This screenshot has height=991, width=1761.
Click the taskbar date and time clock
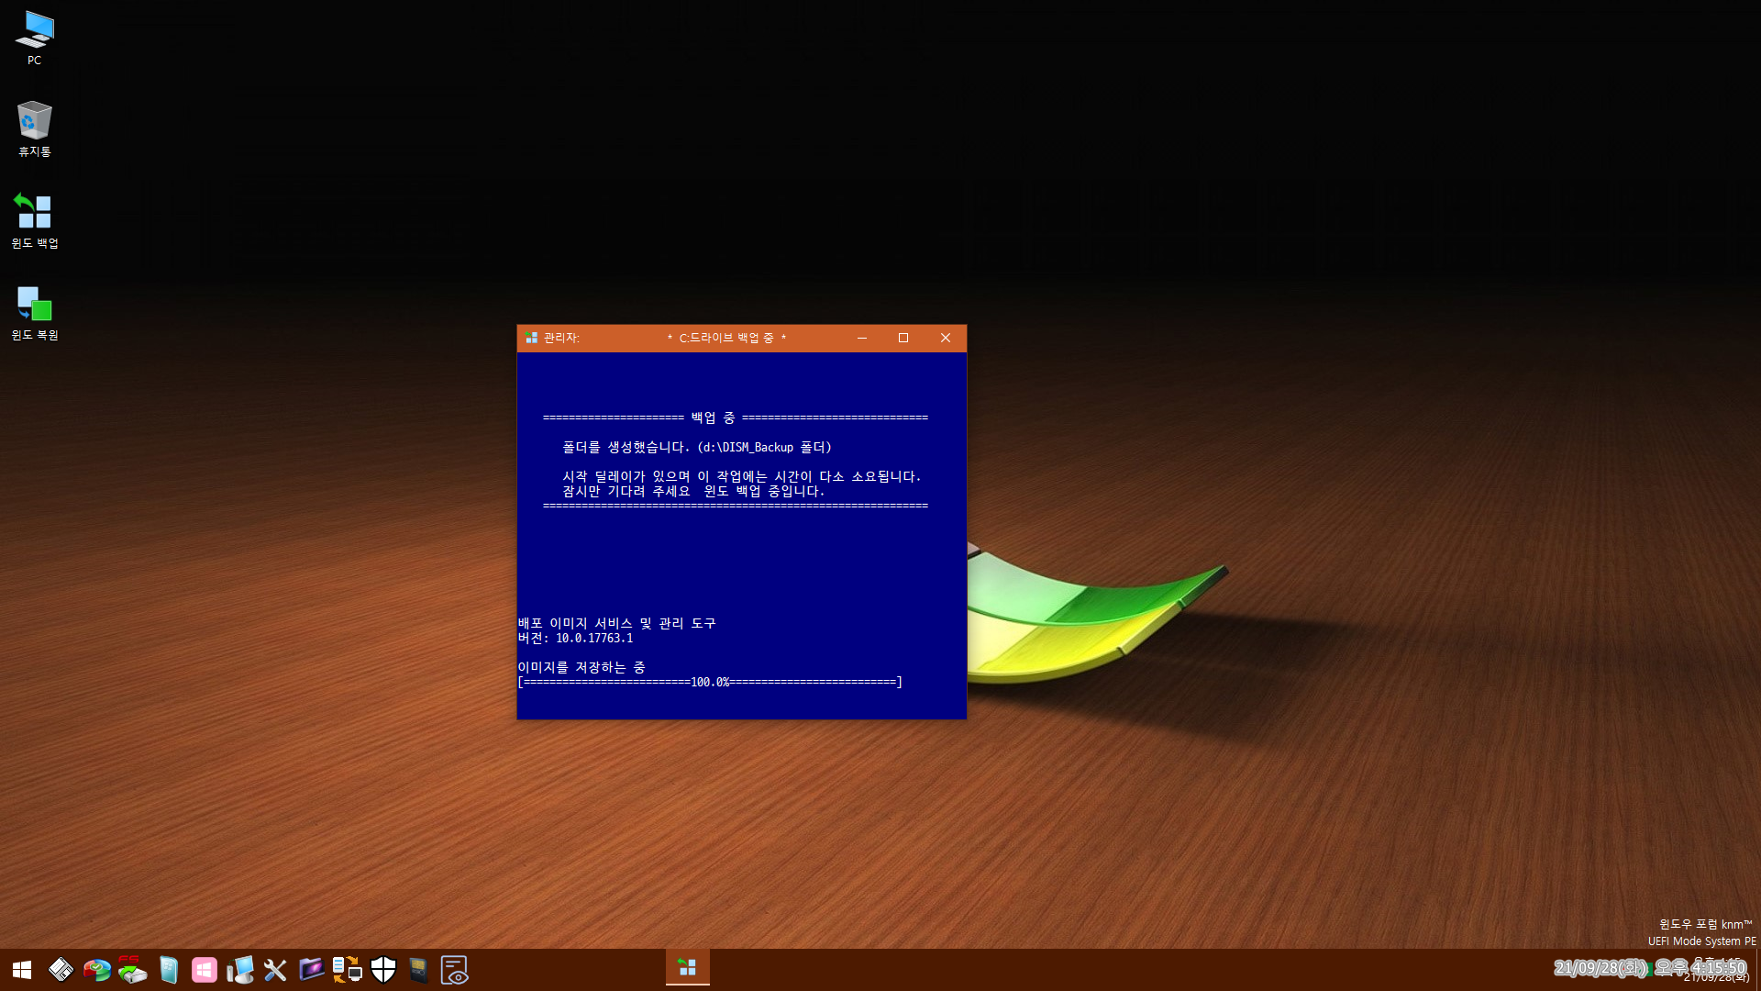coord(1650,969)
